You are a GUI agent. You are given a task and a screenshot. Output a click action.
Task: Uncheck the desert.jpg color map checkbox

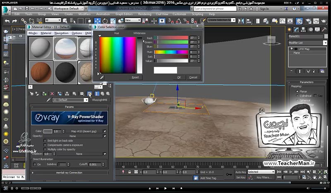105,131
